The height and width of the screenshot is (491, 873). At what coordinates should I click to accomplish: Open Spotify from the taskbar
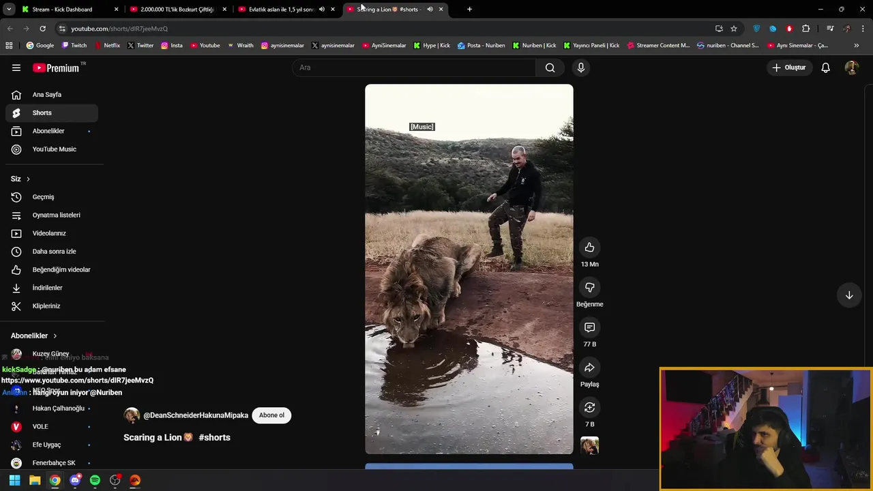click(x=95, y=480)
